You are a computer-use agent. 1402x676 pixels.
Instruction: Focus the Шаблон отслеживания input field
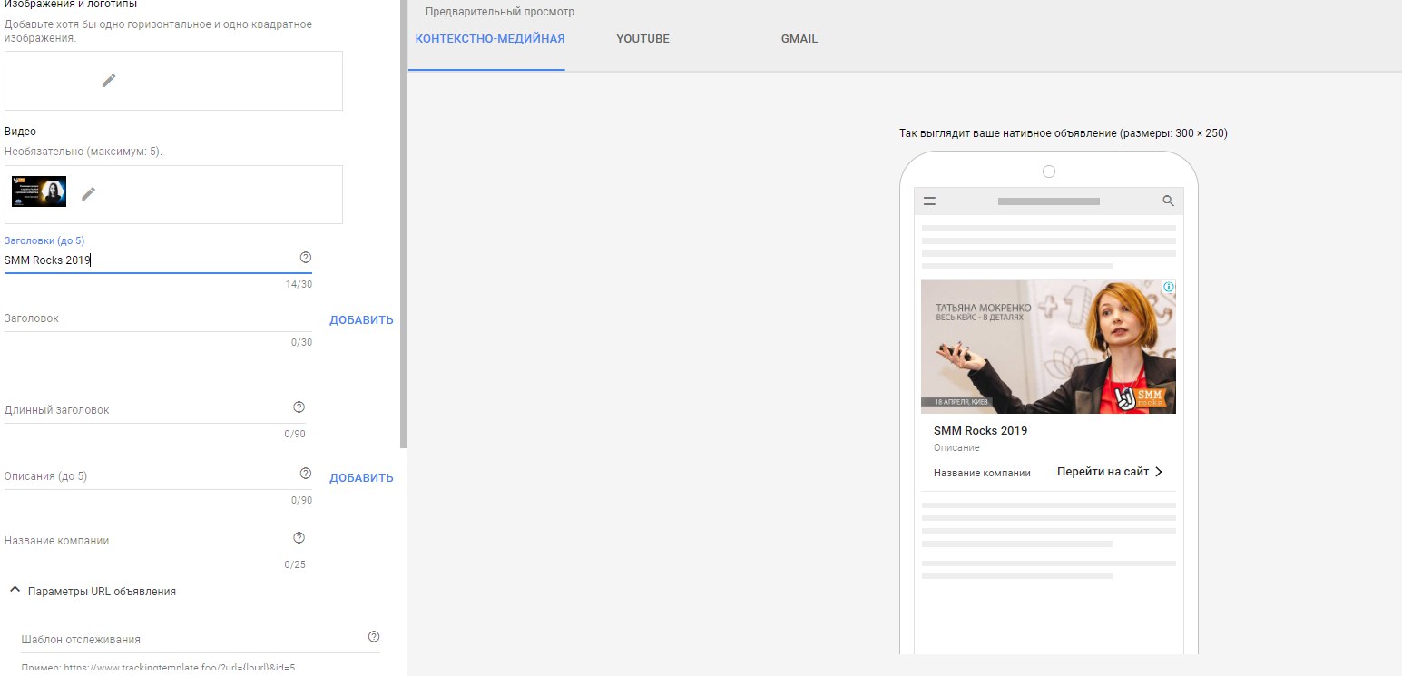(x=201, y=640)
